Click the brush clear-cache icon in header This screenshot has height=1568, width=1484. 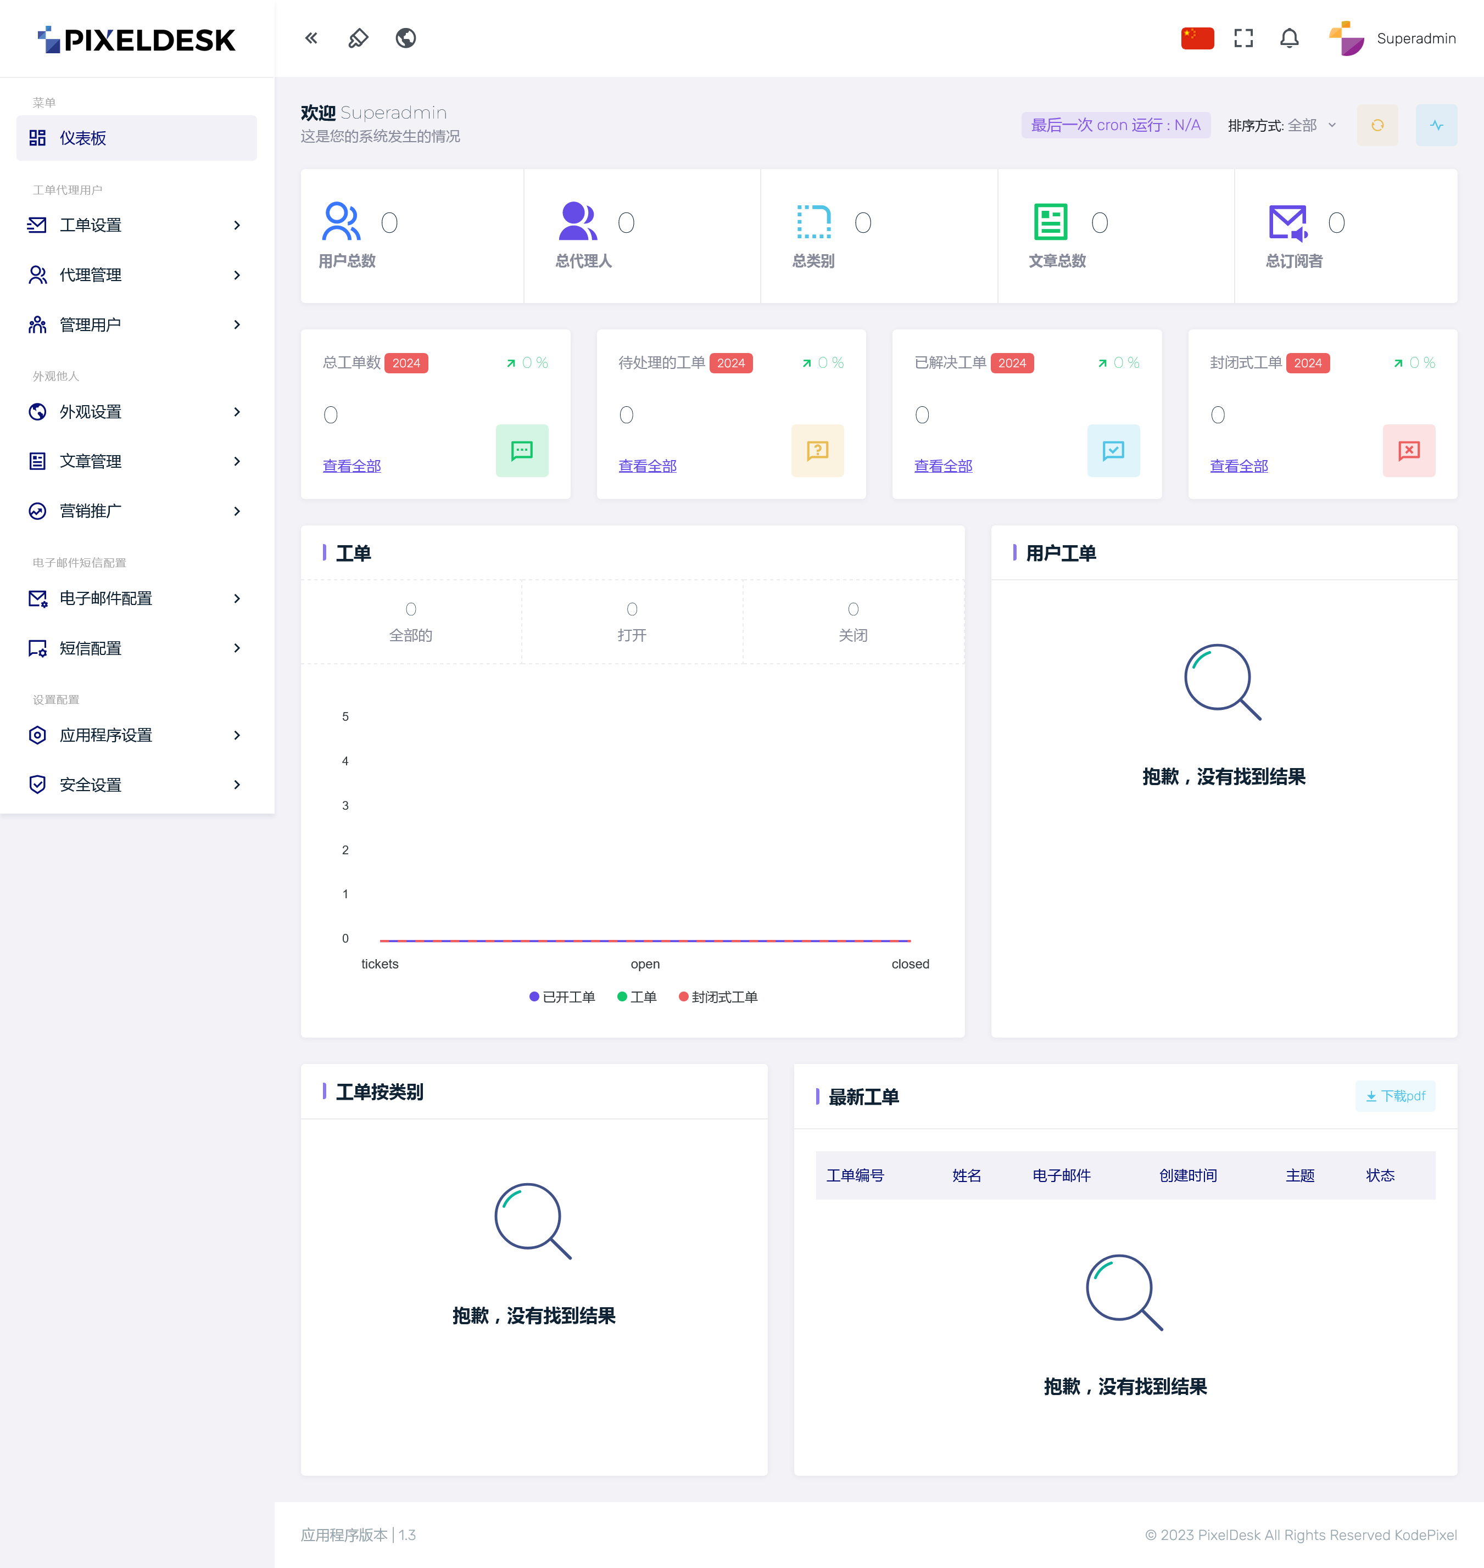click(x=358, y=38)
